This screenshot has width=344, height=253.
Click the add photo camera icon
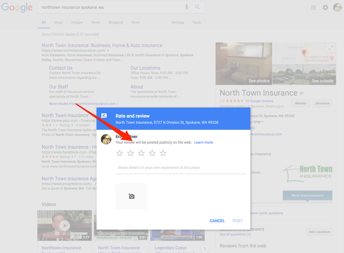click(x=131, y=196)
